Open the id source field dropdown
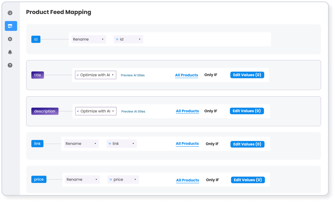 pos(128,39)
